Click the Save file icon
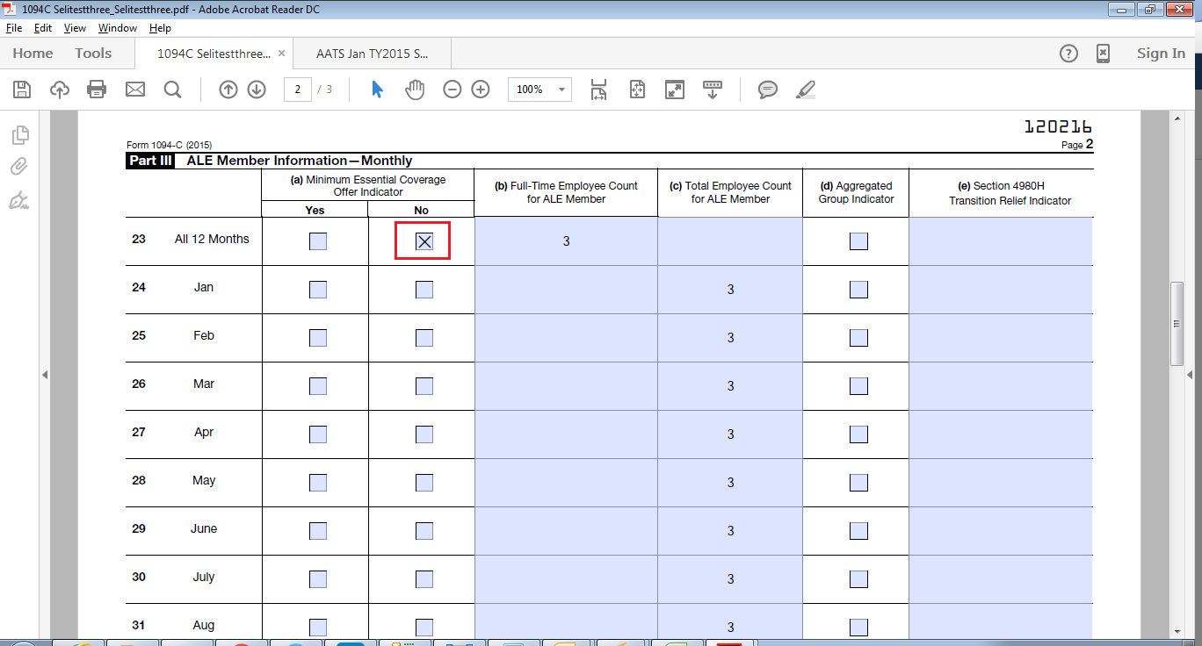1202x646 pixels. [22, 90]
